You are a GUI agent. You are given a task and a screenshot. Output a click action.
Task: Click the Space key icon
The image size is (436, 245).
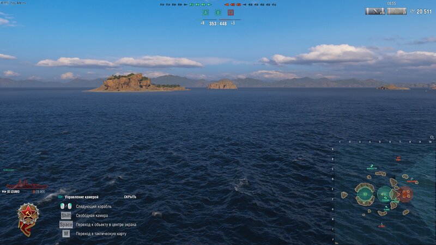(x=66, y=224)
